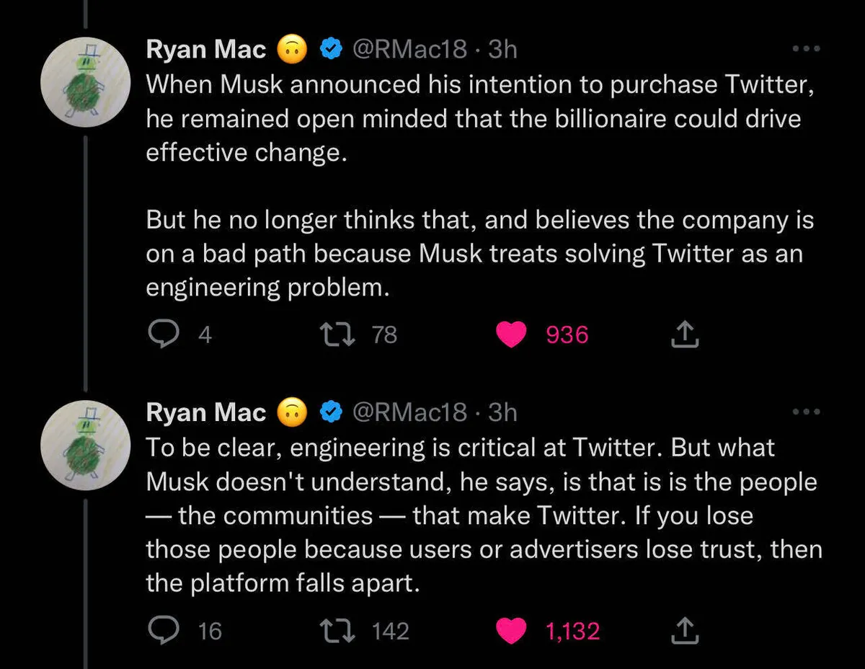Viewport: 865px width, 669px height.
Task: Open Ryan Mac's avatar on the 'To be clear' tweet
Action: click(x=86, y=448)
